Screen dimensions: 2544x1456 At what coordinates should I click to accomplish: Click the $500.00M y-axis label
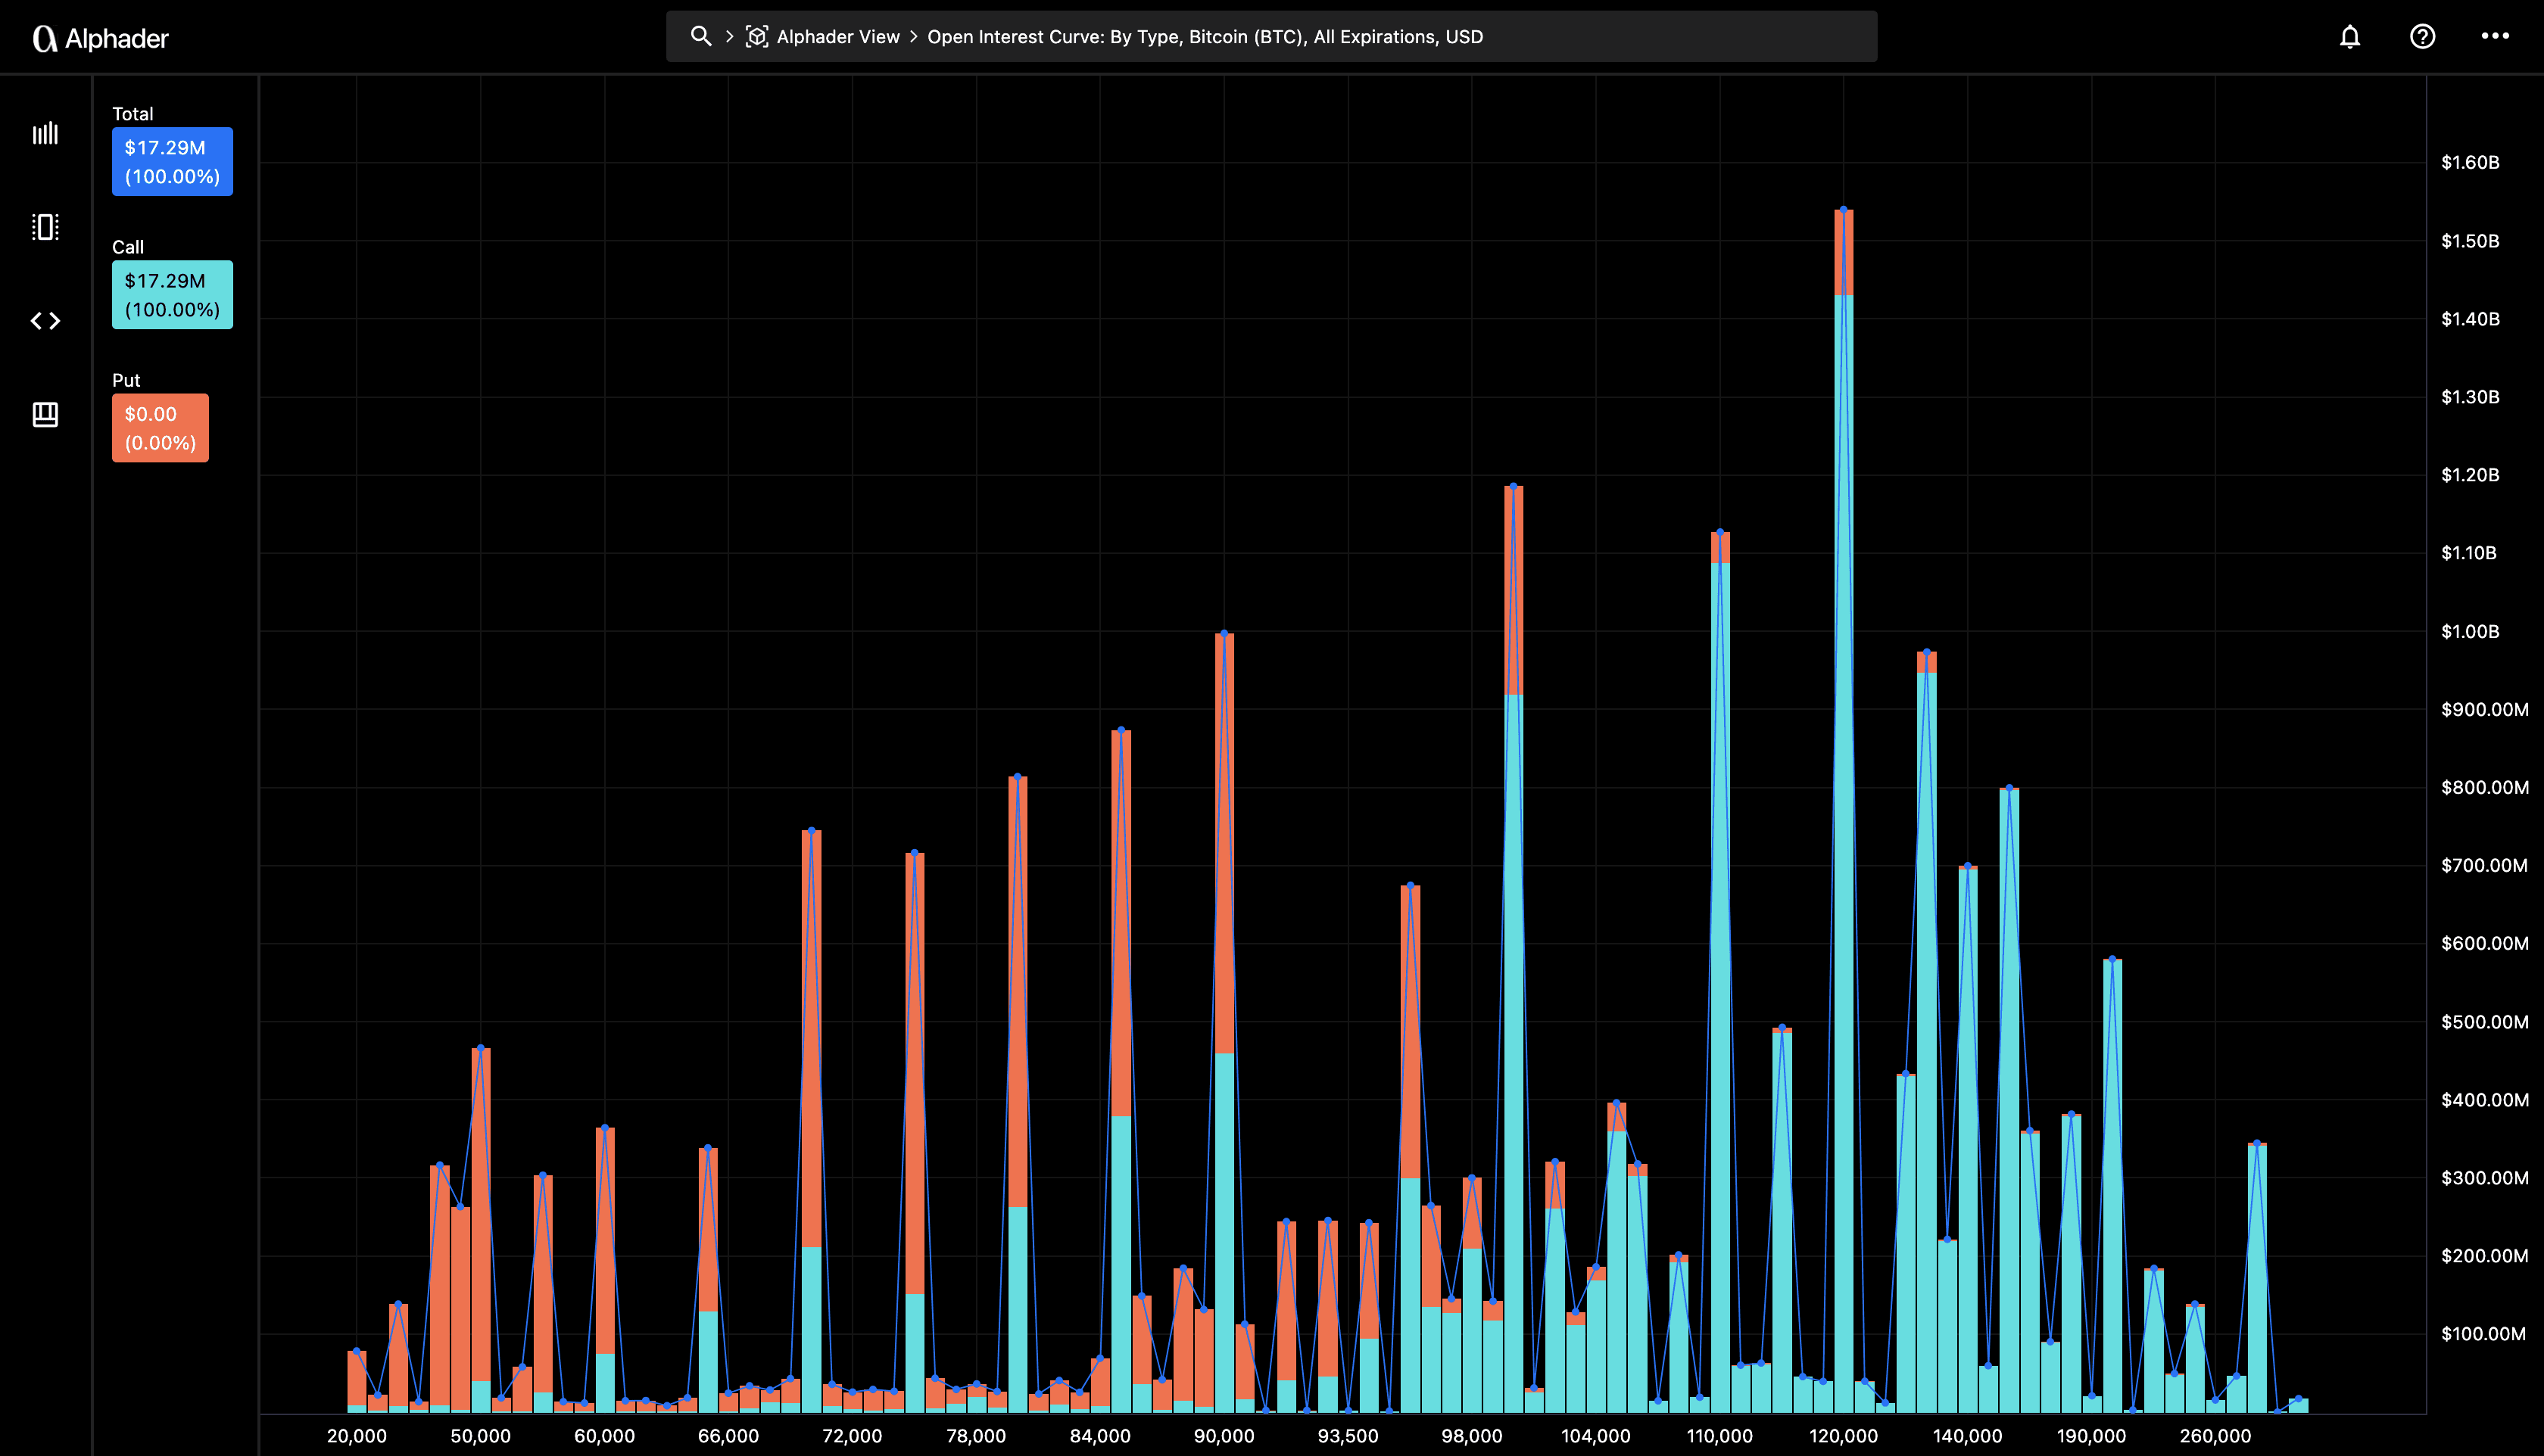2485,1022
